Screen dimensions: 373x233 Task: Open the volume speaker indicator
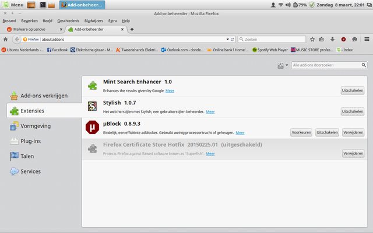288,5
